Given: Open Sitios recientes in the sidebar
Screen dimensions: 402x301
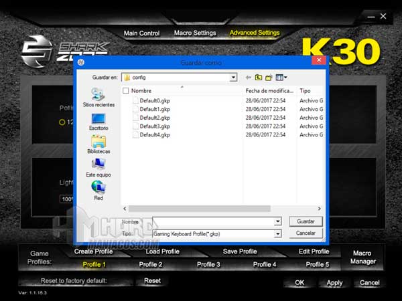Looking at the screenshot, I should click(x=98, y=98).
